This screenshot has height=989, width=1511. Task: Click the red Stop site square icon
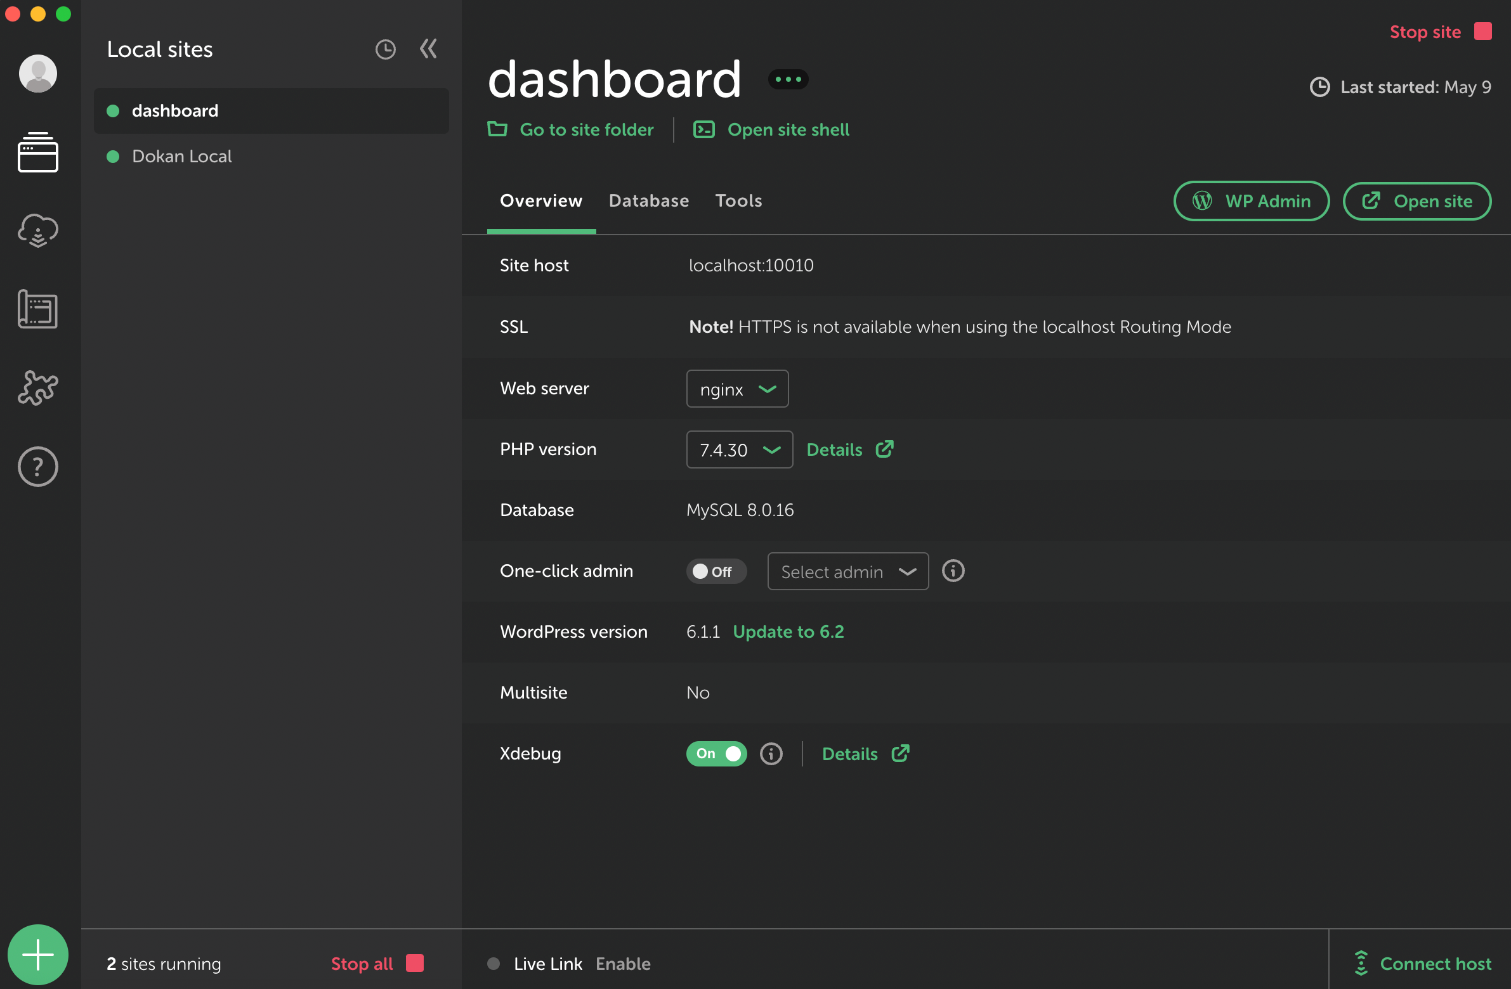[x=1482, y=31]
